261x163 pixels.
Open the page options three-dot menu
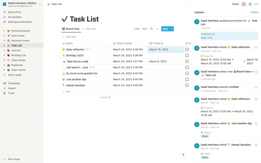point(256,4)
